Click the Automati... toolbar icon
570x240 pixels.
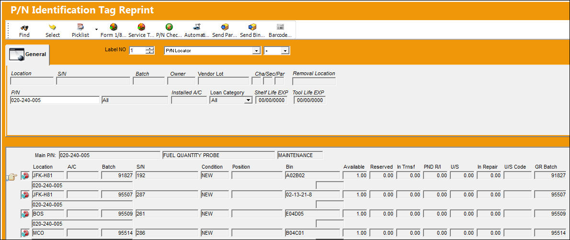click(x=197, y=27)
